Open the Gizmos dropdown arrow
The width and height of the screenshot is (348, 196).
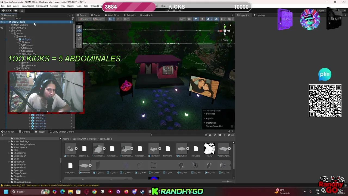(233, 19)
